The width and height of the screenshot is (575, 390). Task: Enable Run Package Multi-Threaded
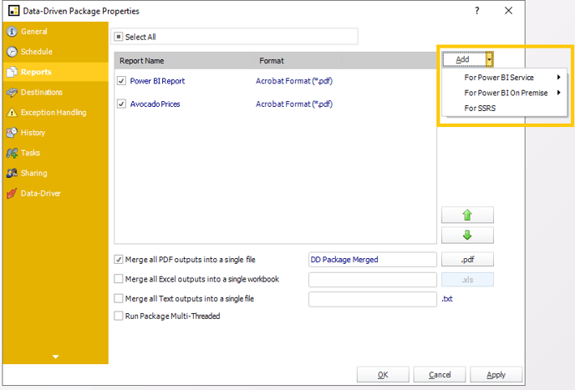point(118,316)
